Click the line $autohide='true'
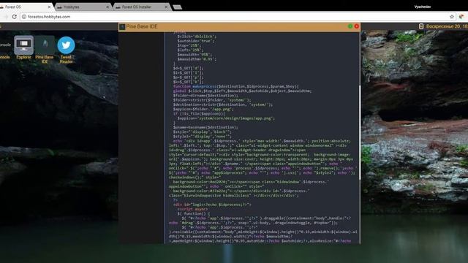Viewport: 468px width, 263px height. point(196,41)
